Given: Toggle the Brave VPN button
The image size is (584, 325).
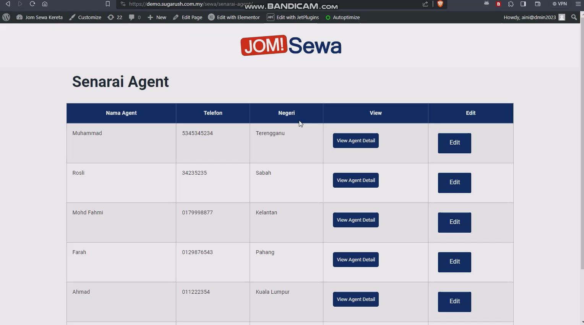Looking at the screenshot, I should pos(560,4).
